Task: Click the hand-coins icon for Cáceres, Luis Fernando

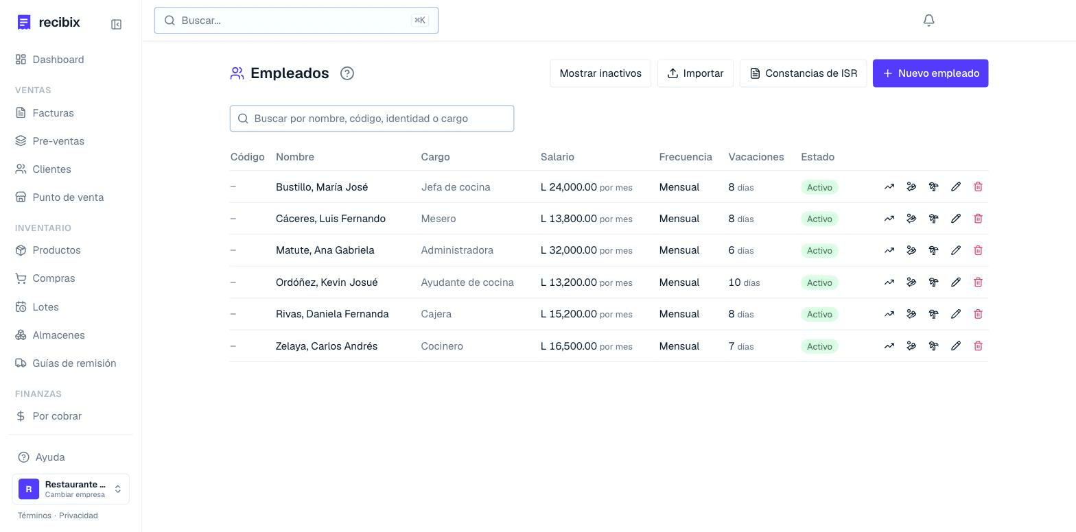Action: [x=911, y=219]
